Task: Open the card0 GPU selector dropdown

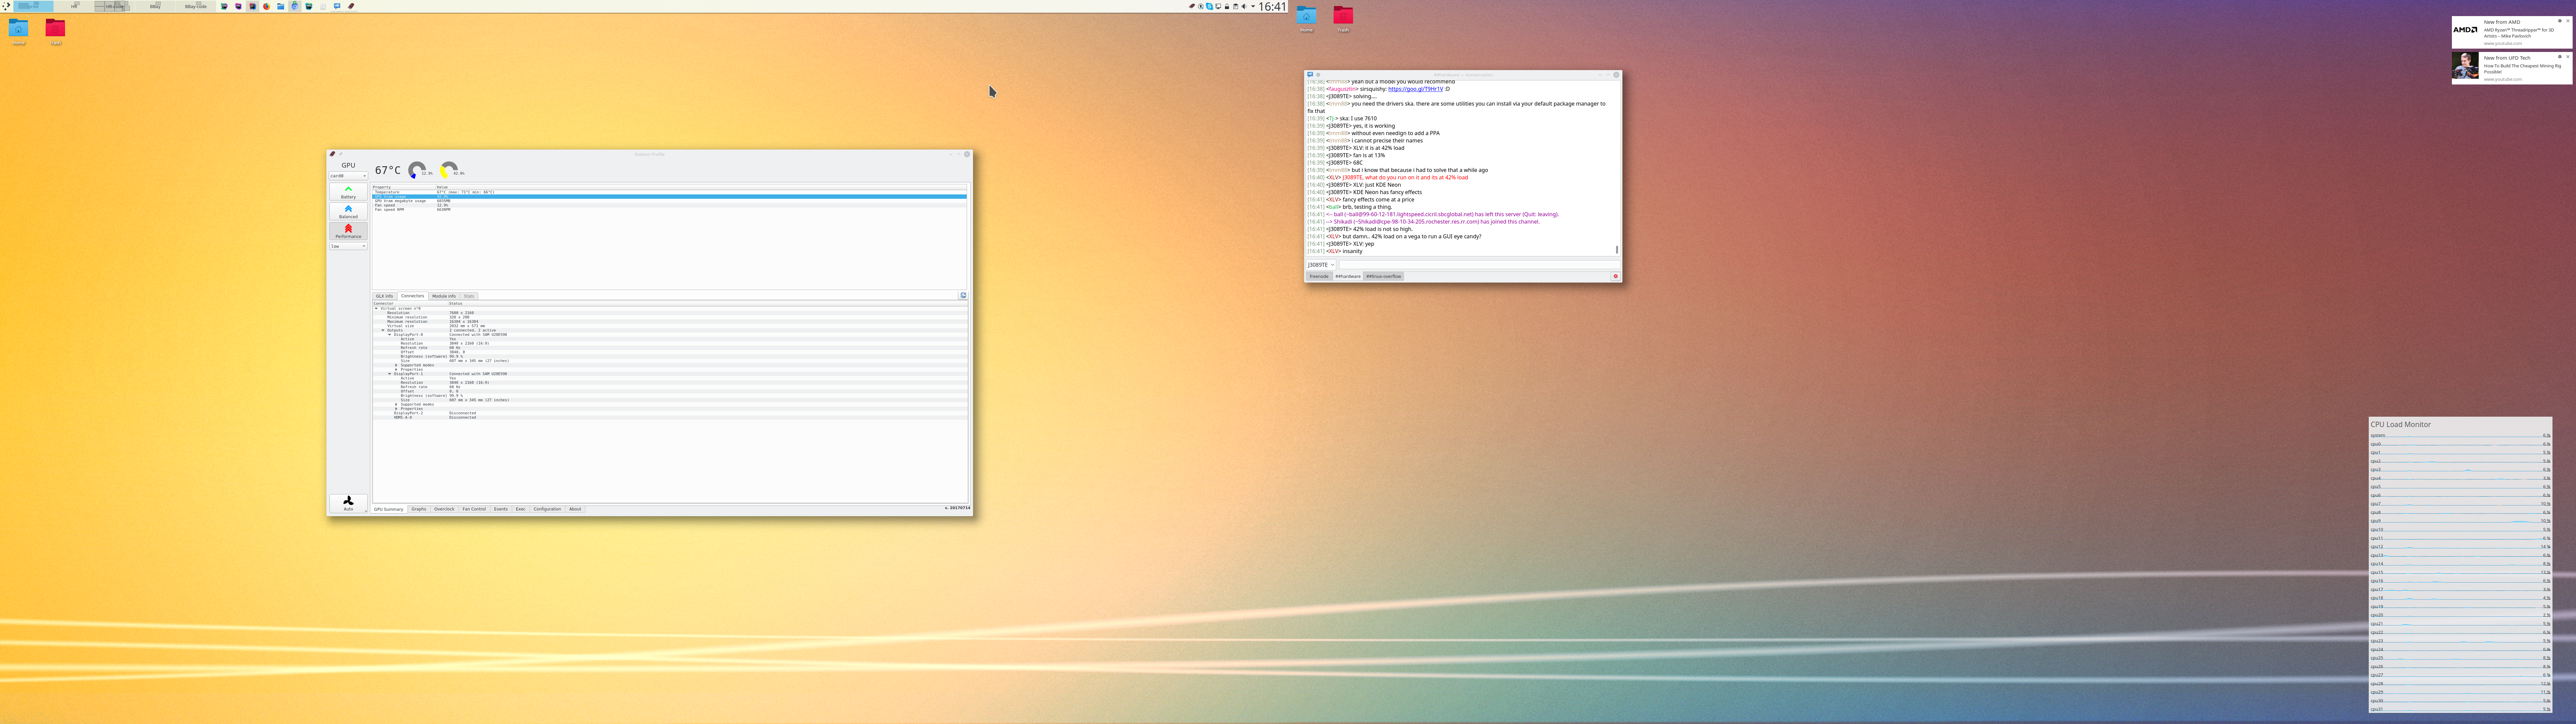Action: 348,176
